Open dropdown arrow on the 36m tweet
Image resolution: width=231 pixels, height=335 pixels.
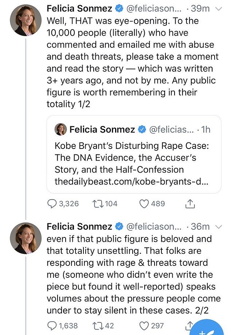pos(219,226)
